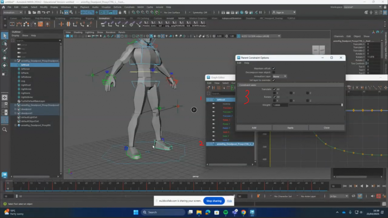Open the 24 fps frame rate dropdown
This screenshot has width=388, height=218.
pyautogui.click(x=339, y=196)
